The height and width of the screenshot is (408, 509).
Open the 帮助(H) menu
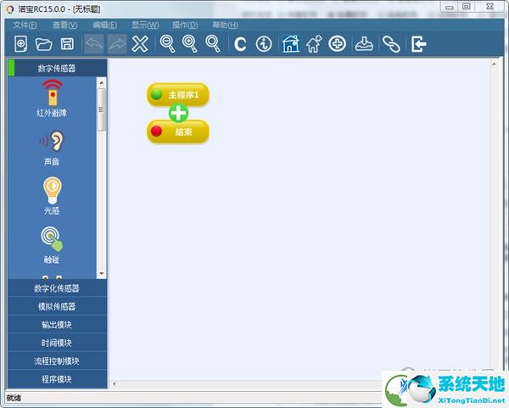pos(225,25)
